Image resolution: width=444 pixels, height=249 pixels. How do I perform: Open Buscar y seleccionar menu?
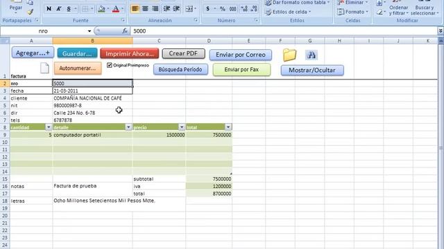tap(424, 10)
